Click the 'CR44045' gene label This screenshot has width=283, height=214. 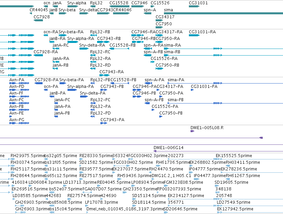click(x=39, y=10)
